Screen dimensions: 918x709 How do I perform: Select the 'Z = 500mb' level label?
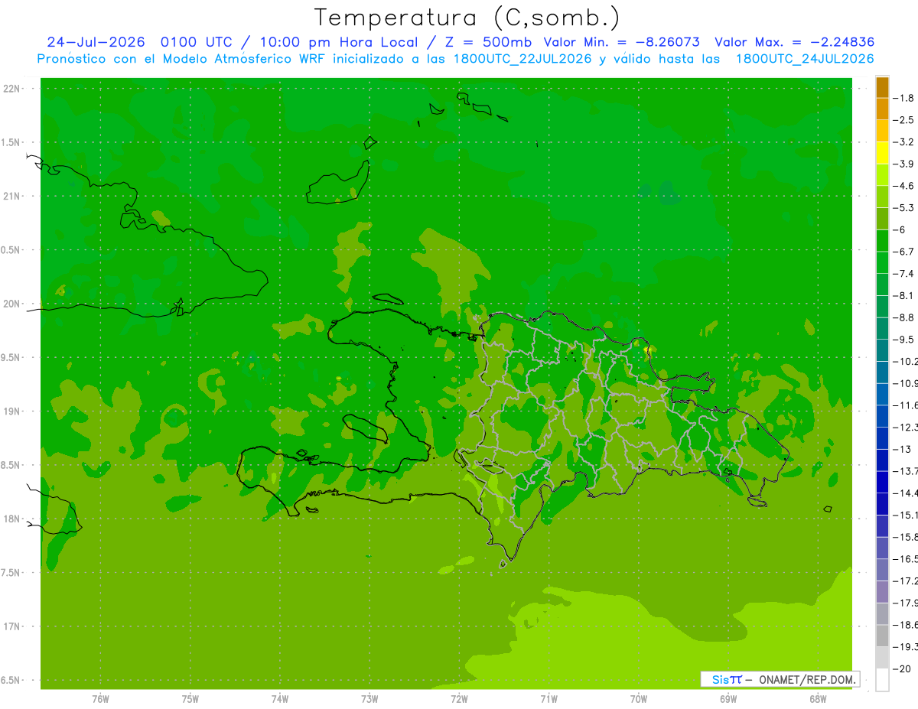pyautogui.click(x=490, y=42)
